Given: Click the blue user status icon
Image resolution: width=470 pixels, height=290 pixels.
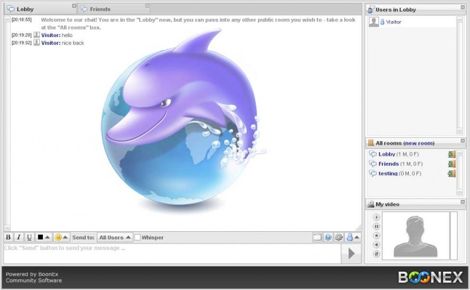Looking at the screenshot, I should pos(350,237).
